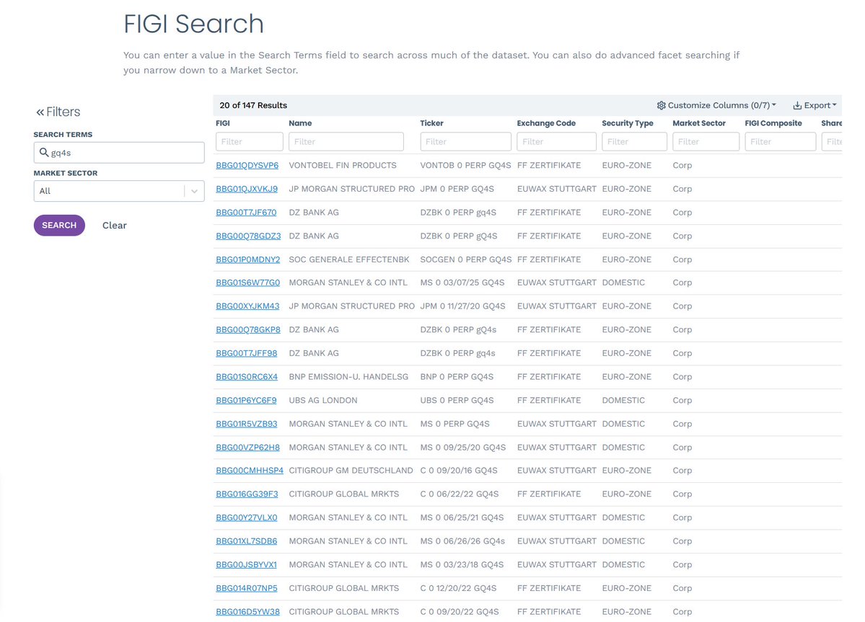865x622 pixels.
Task: Open FIGI link BBG01QJXVKJ9
Action: click(x=247, y=189)
